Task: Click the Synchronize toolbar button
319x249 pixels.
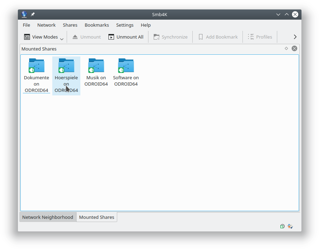Action: tap(171, 37)
